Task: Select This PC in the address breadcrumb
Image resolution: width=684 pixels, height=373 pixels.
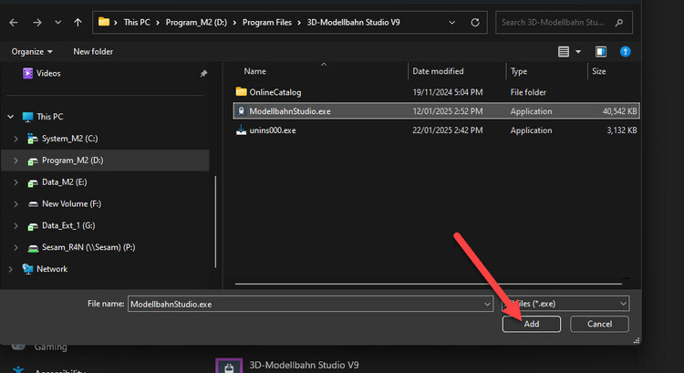Action: [x=137, y=22]
